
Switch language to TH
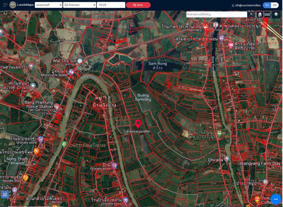coord(267,5)
